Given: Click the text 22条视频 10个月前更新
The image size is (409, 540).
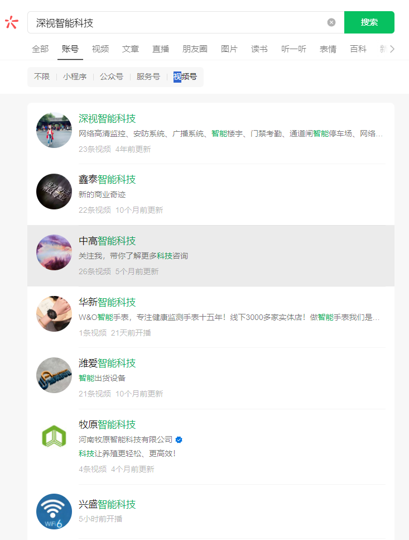Looking at the screenshot, I should point(121,210).
